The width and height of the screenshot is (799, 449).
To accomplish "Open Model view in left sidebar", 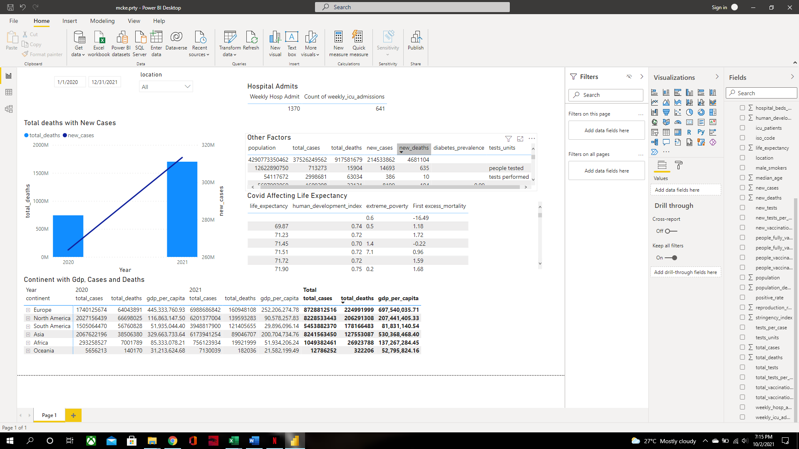I will pyautogui.click(x=9, y=109).
